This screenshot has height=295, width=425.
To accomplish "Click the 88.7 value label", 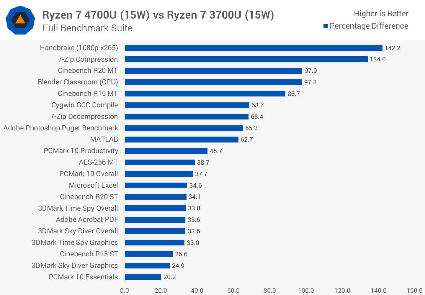I will point(294,94).
